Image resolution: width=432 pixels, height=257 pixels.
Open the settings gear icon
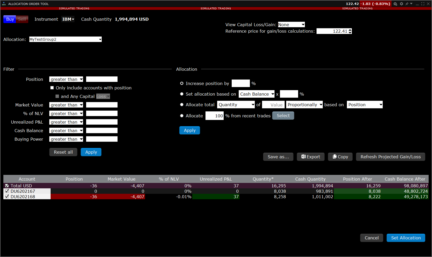(401, 4)
